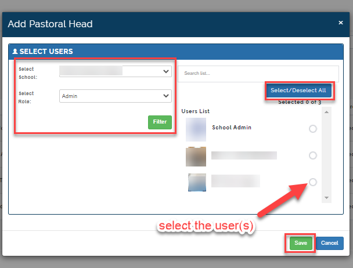Click the 'Selected 0 of 3' counter
Viewport: 353px width, 268px height.
tap(300, 102)
